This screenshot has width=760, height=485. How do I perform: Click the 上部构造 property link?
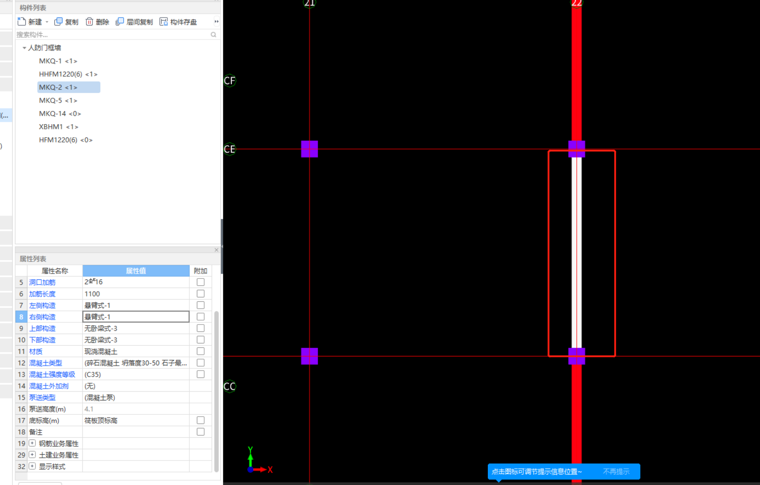point(42,328)
